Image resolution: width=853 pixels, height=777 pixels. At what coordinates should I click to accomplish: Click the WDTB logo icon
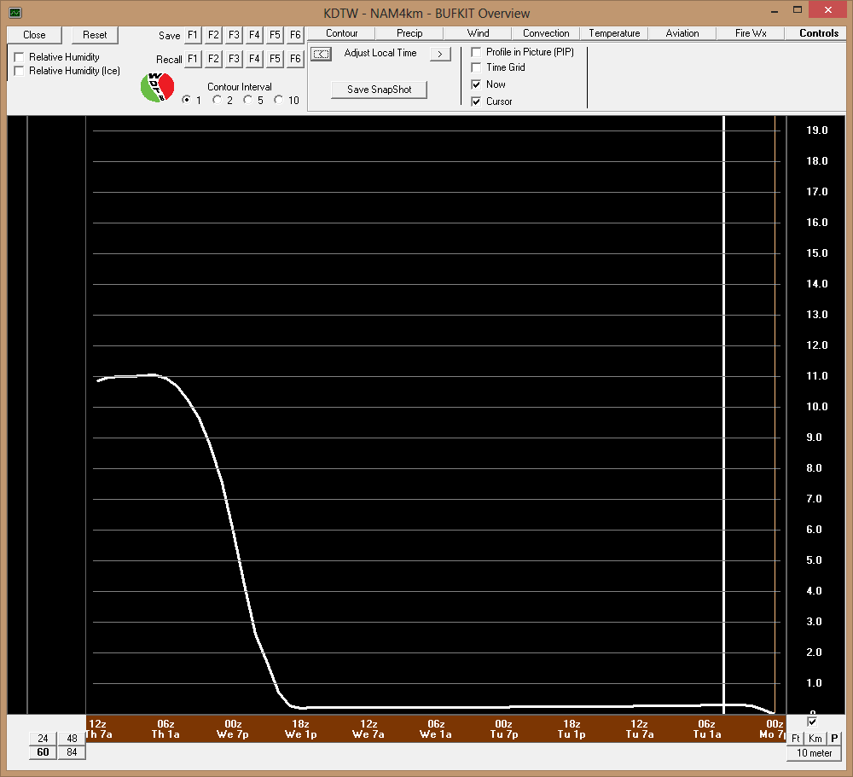(x=157, y=87)
